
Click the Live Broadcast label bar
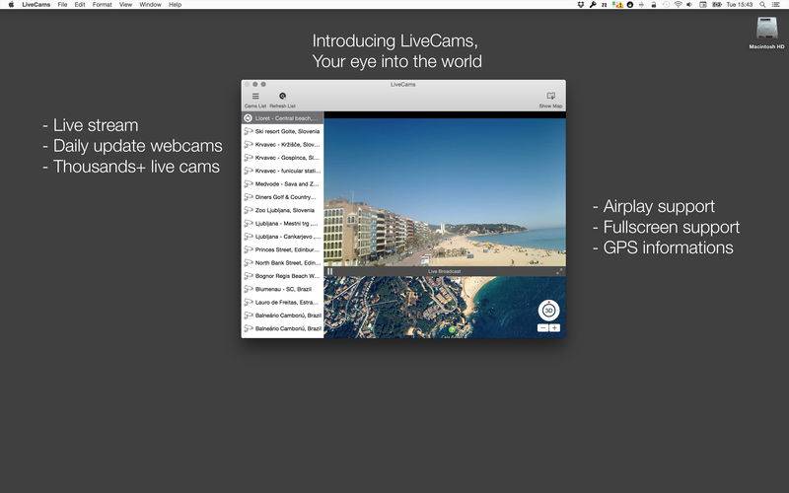pos(445,271)
